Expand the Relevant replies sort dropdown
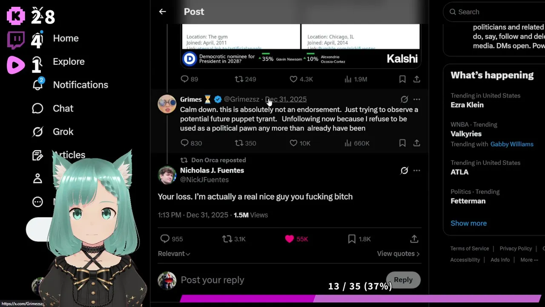The height and width of the screenshot is (307, 545). tap(174, 254)
